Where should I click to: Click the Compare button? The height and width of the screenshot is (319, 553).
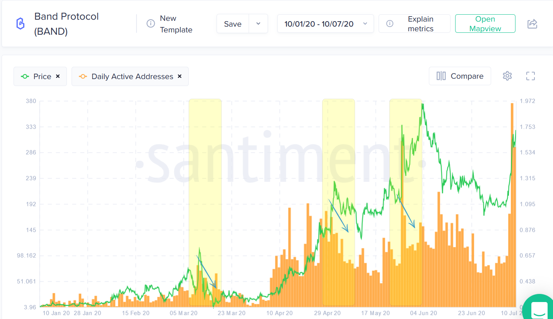point(460,76)
